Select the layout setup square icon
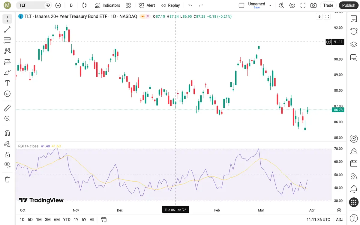 pos(241,5)
